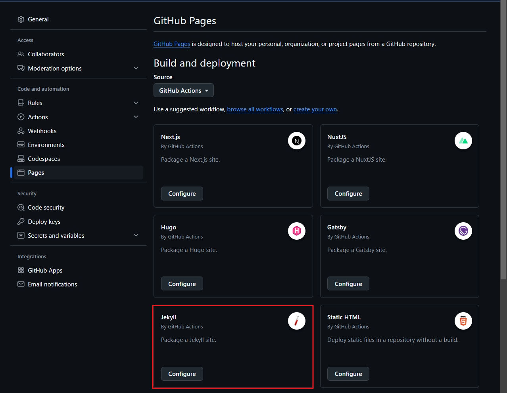Click the General gear icon

pos(21,19)
